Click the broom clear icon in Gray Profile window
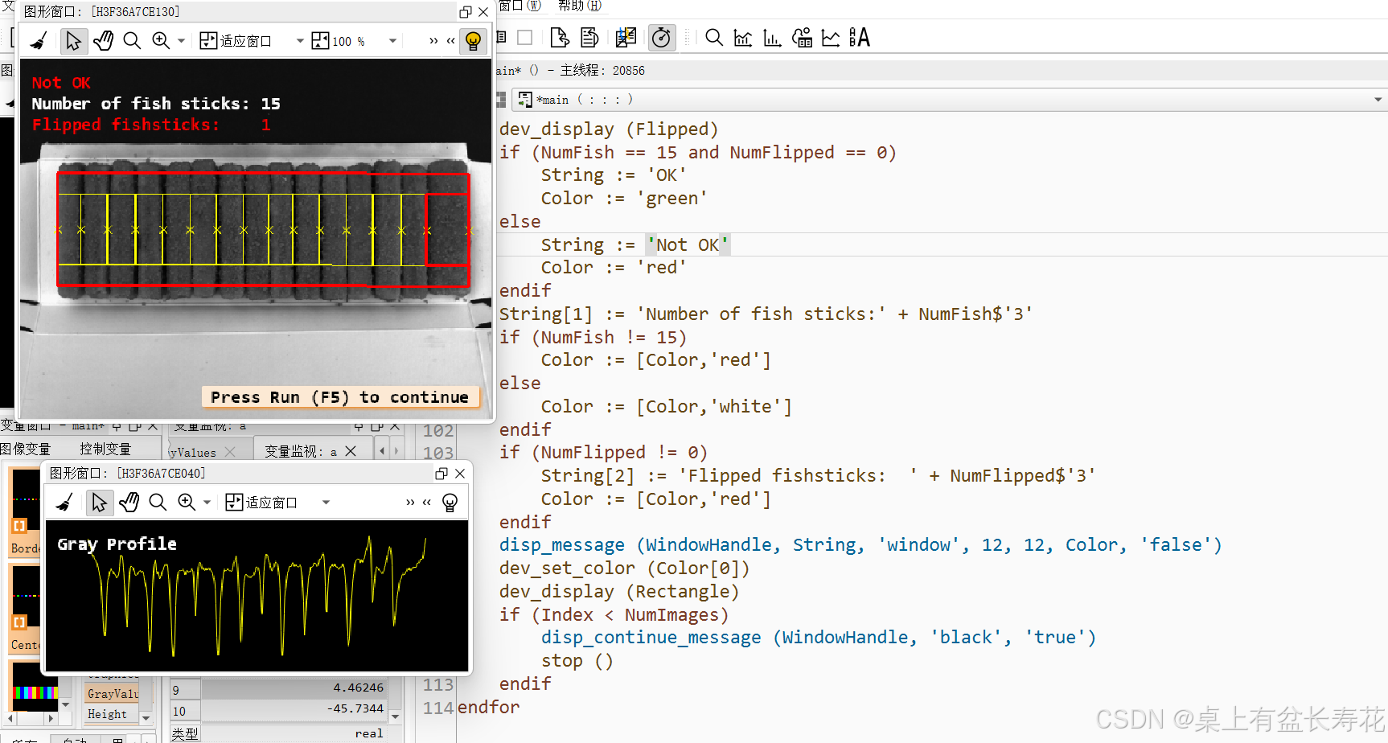The height and width of the screenshot is (743, 1388). pyautogui.click(x=64, y=503)
